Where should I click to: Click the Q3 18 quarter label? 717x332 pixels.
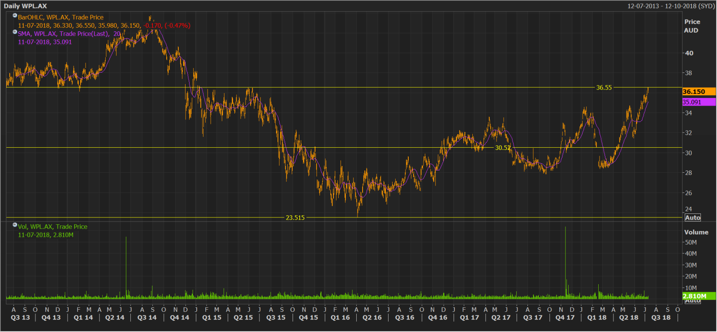tap(661, 318)
